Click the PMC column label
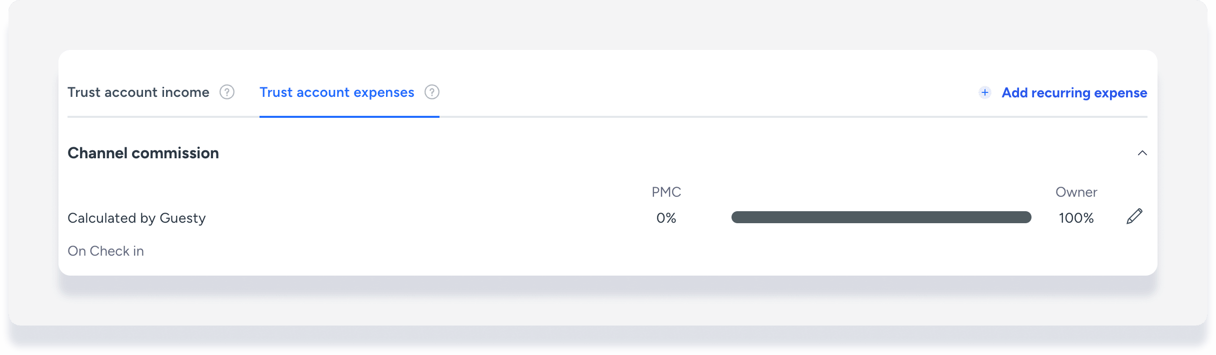The height and width of the screenshot is (355, 1216). click(666, 192)
